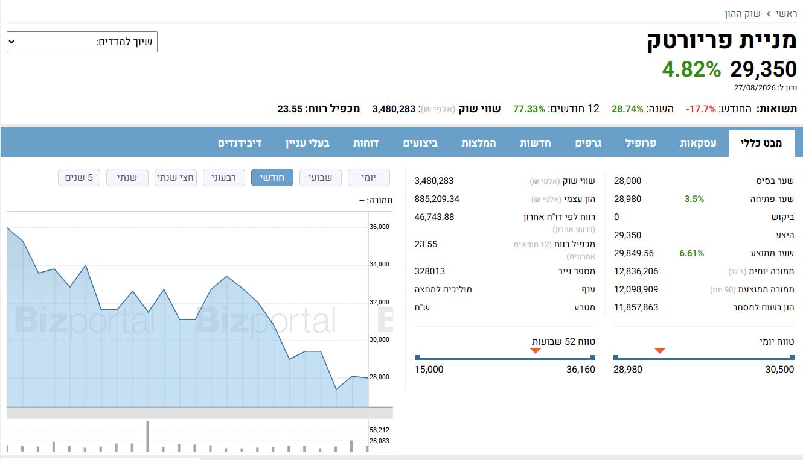This screenshot has height=460, width=803.
Task: Select the חדשות tab
Action: [x=535, y=143]
